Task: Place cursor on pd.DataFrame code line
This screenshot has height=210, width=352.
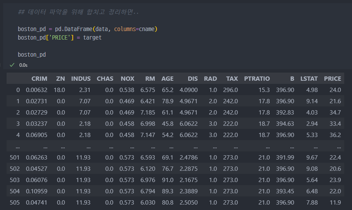Action: [x=88, y=29]
